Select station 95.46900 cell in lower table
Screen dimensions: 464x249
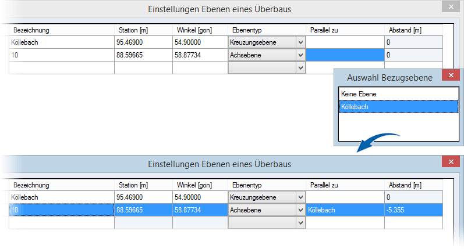click(x=144, y=197)
